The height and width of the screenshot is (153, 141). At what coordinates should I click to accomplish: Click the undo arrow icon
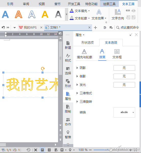click(3, 28)
